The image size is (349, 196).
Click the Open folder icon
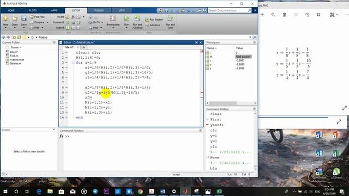pyautogui.click(x=15, y=19)
